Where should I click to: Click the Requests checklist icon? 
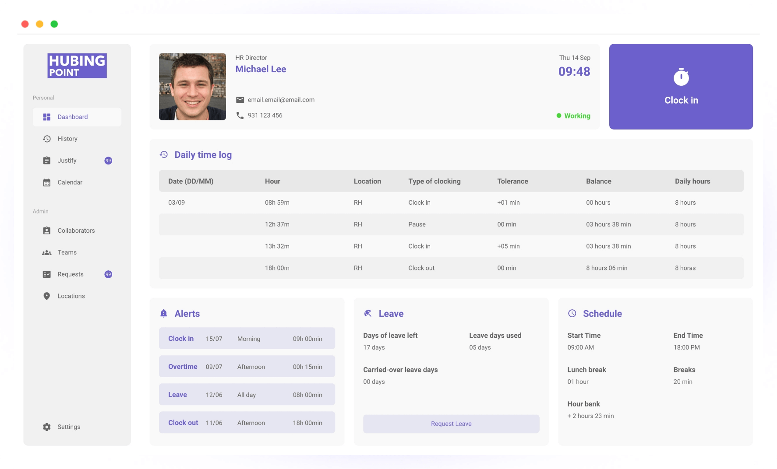coord(47,274)
